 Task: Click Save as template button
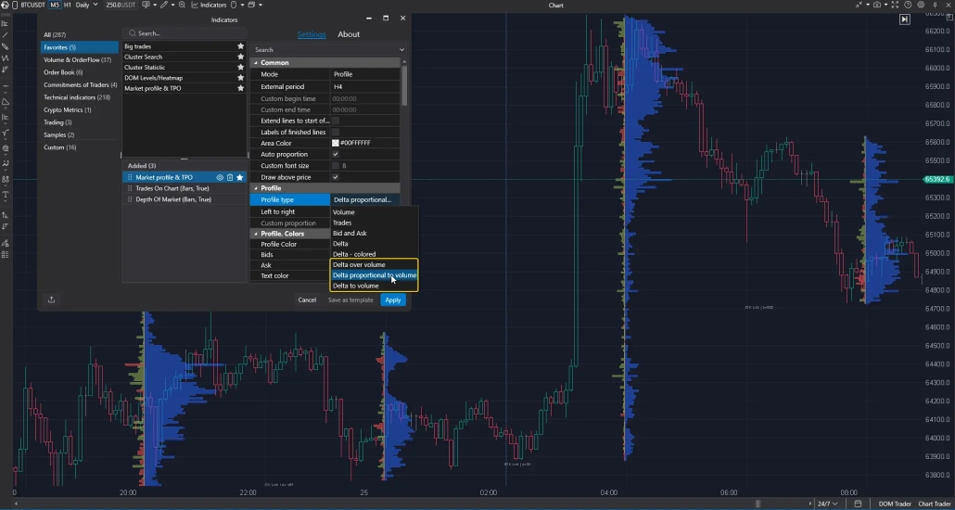(350, 300)
